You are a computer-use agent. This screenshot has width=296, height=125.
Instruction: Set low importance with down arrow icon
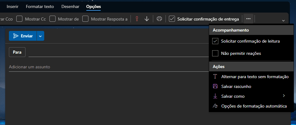(147, 19)
